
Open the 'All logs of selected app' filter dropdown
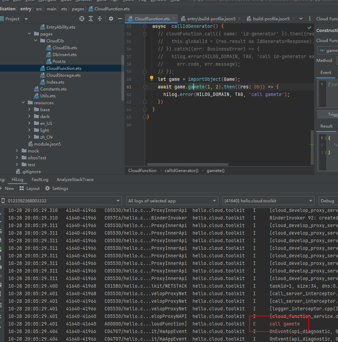[172, 201]
